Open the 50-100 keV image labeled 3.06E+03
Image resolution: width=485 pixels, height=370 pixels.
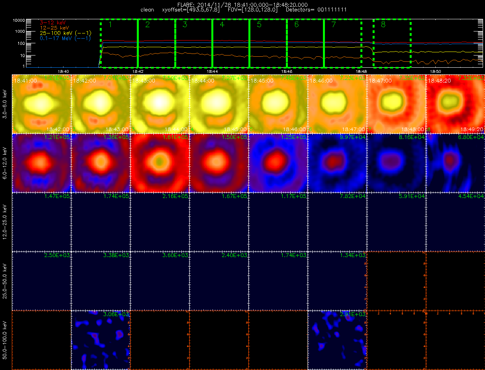tap(101, 340)
